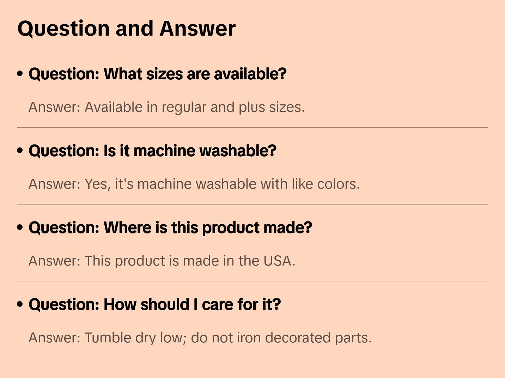Select the "Where is this product made?" question
The height and width of the screenshot is (378, 505).
pos(170,228)
